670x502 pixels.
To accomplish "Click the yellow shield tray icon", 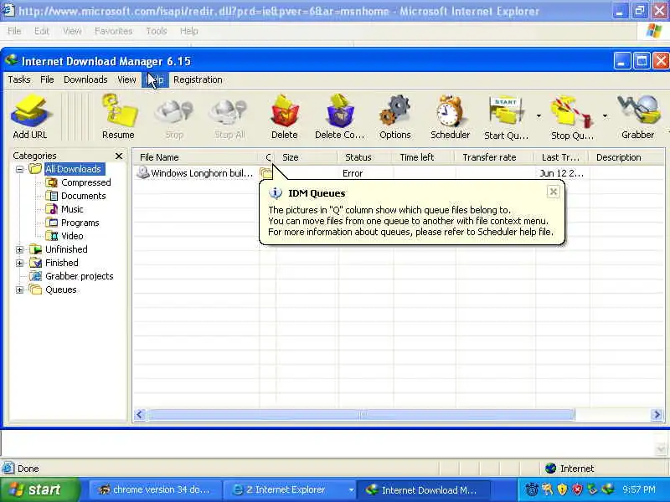I will (562, 489).
